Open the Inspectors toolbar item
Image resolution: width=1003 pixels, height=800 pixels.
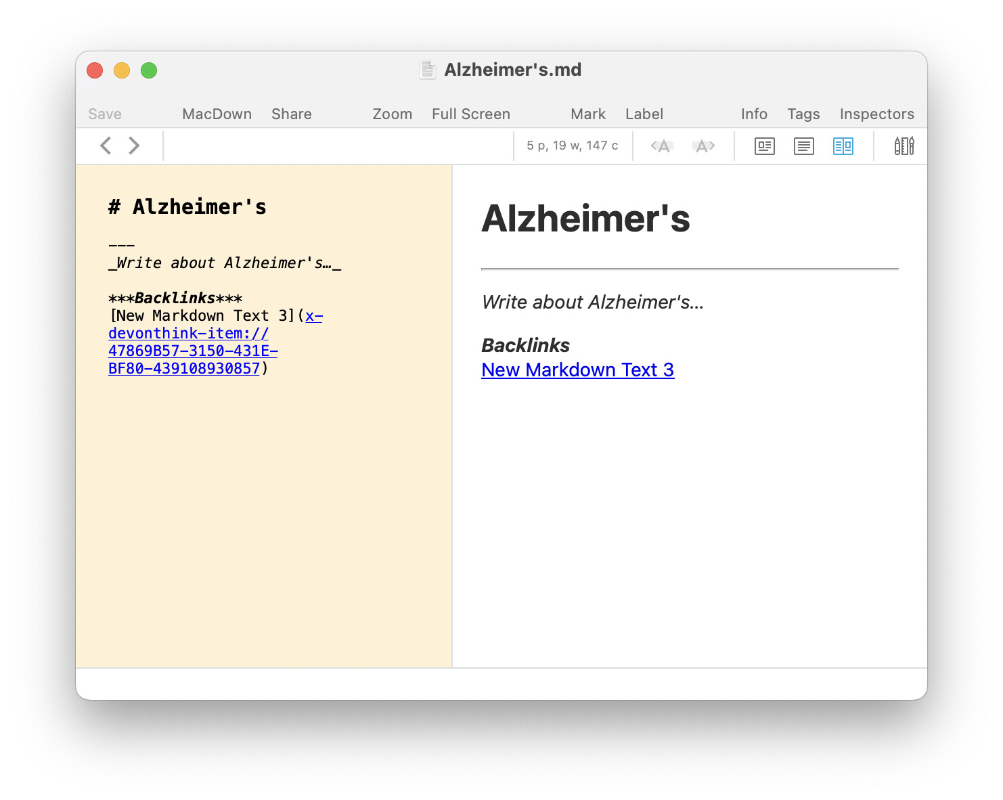point(877,114)
